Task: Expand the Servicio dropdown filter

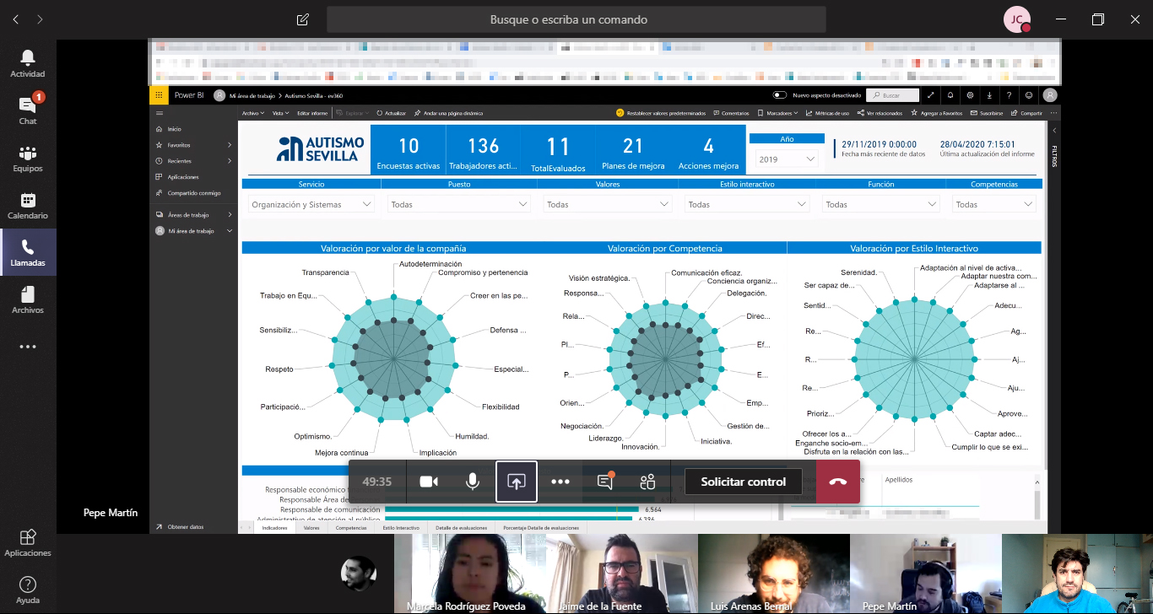Action: point(311,204)
